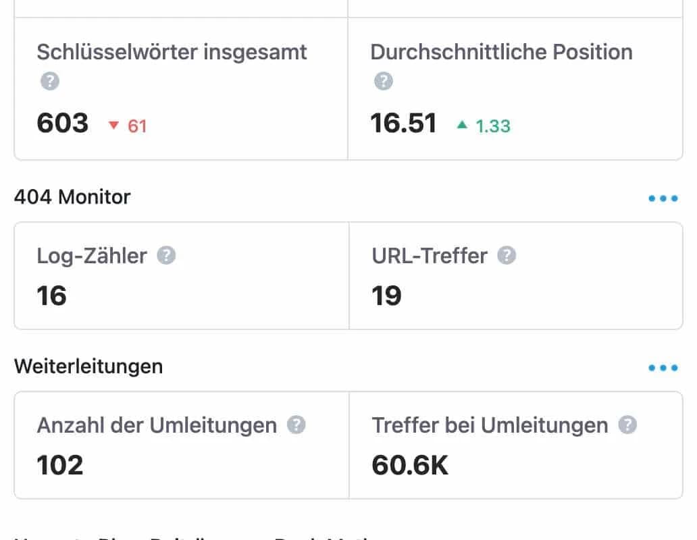Open the Anzahl der Umleitungen help tooltip
Viewport: 697px width, 540px height.
click(x=295, y=425)
